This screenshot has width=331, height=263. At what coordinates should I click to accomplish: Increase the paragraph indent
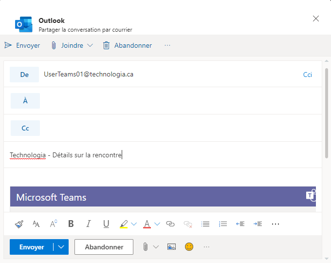pos(258,224)
